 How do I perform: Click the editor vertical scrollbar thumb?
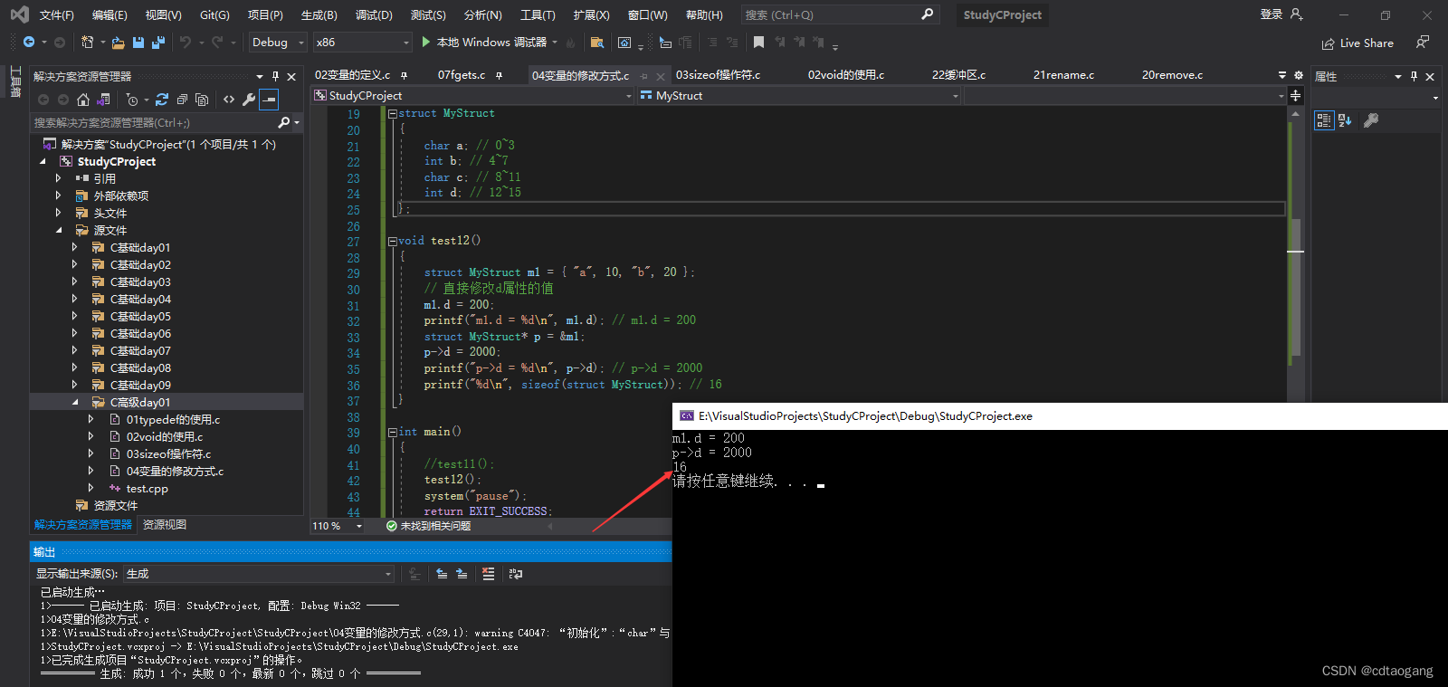coord(1295,288)
